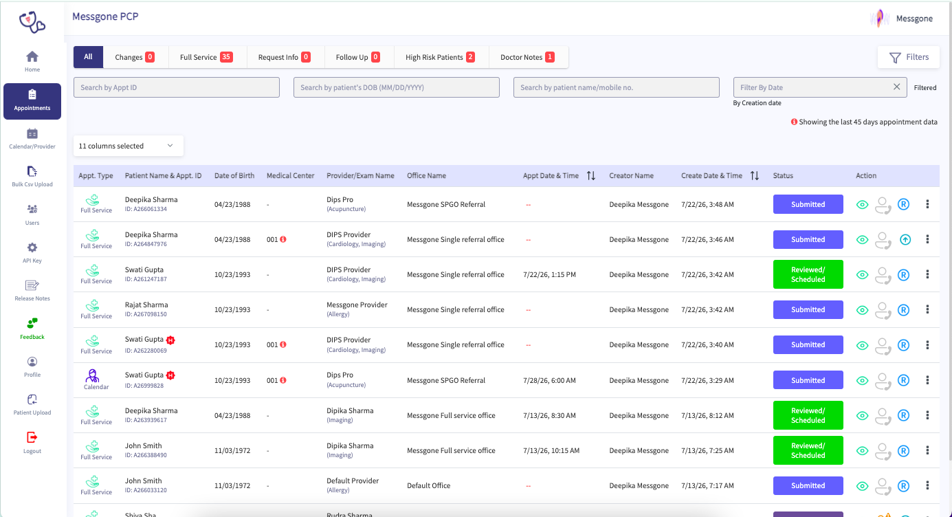Click Reviewed/Scheduled status for appointment A261247187
The height and width of the screenshot is (517, 952).
tap(808, 274)
